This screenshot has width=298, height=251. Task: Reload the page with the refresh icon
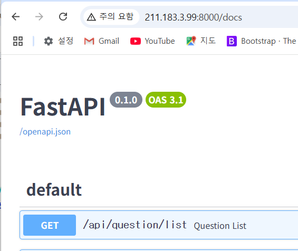coord(63,17)
